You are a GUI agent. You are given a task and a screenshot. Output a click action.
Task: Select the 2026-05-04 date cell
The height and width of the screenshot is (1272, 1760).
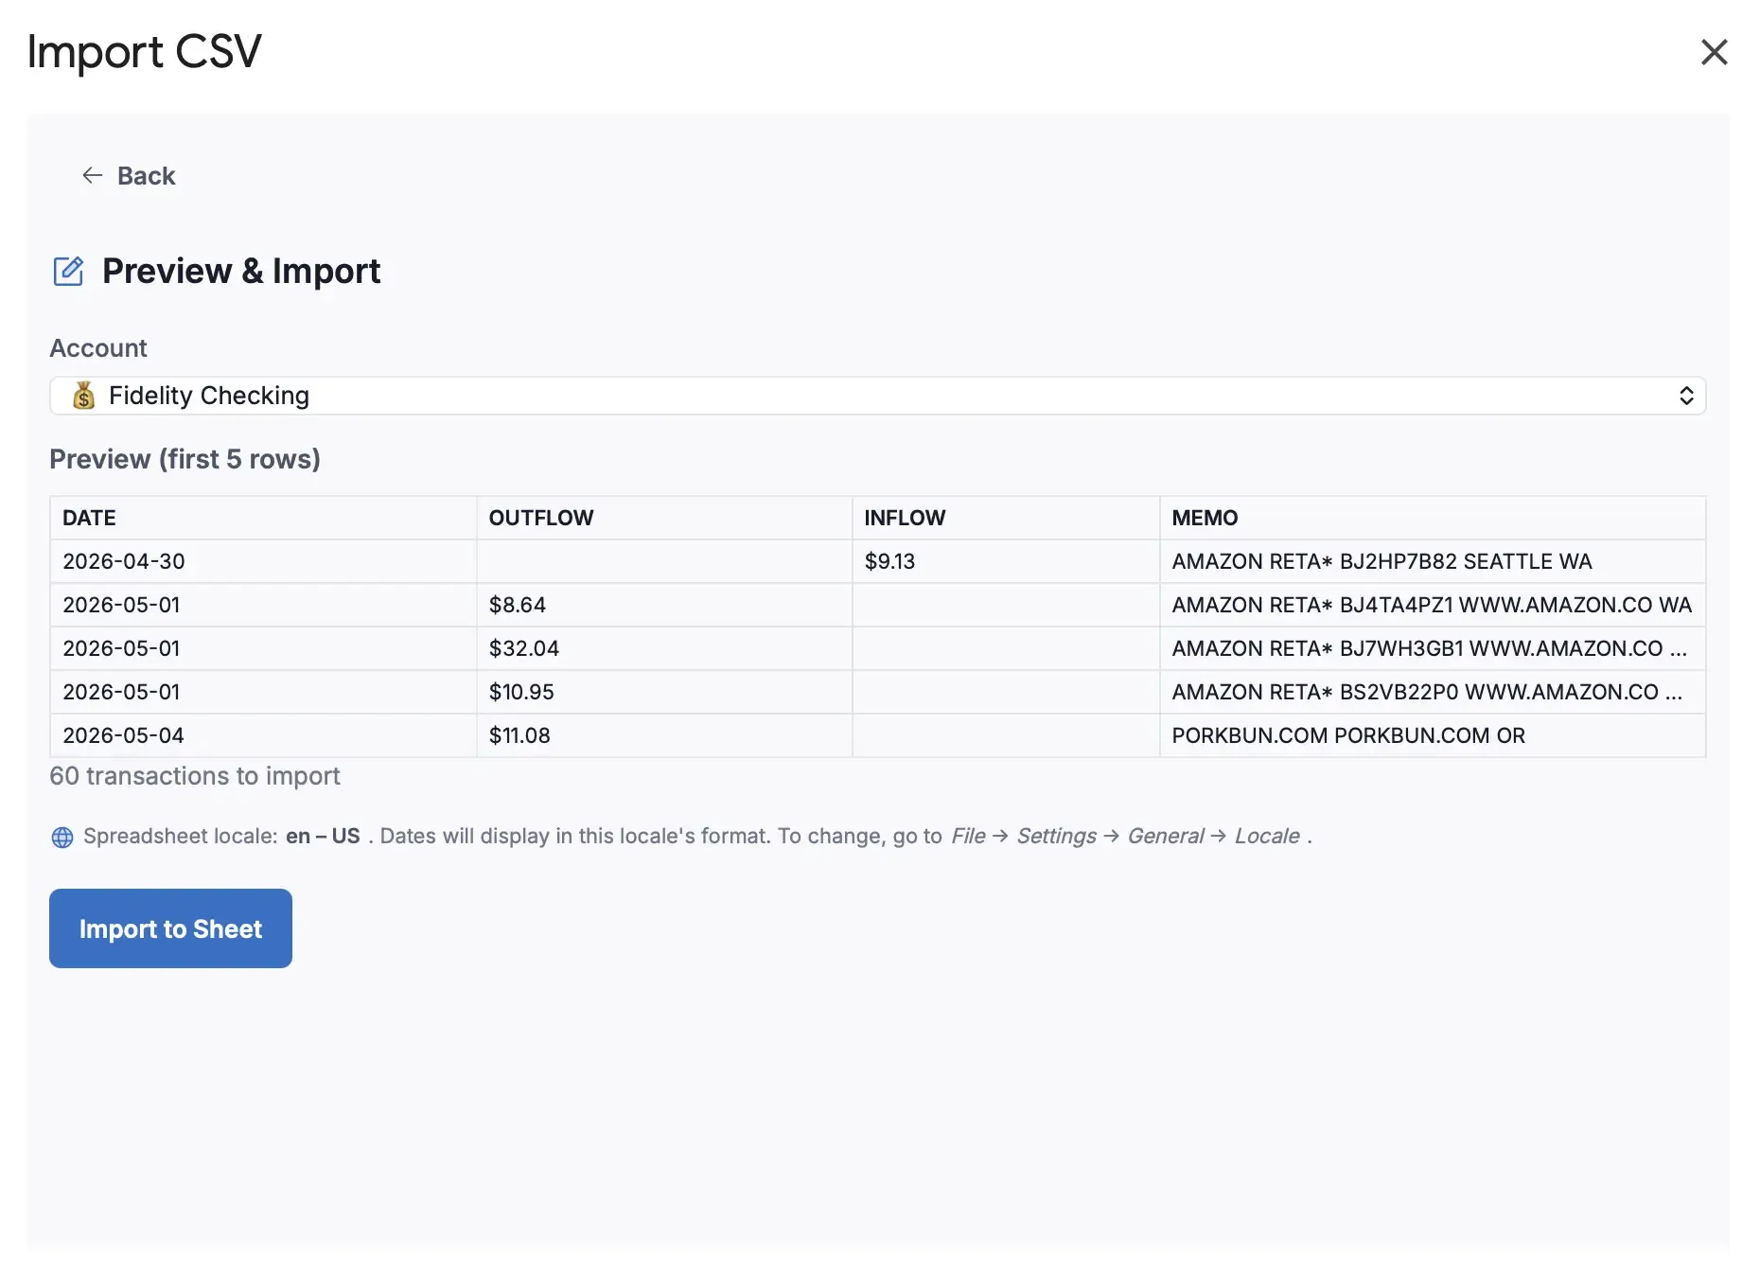tap(263, 735)
